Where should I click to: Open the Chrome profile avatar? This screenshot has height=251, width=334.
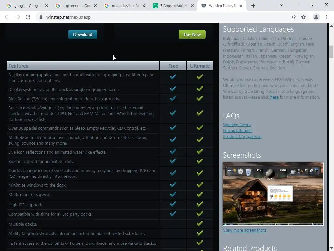(x=316, y=17)
